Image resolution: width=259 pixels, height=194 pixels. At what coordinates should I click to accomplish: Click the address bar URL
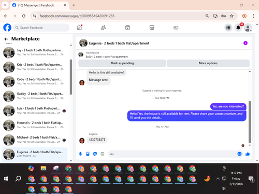point(77,16)
